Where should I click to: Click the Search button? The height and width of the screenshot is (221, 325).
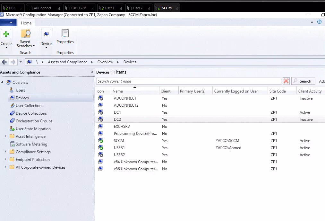(303, 81)
